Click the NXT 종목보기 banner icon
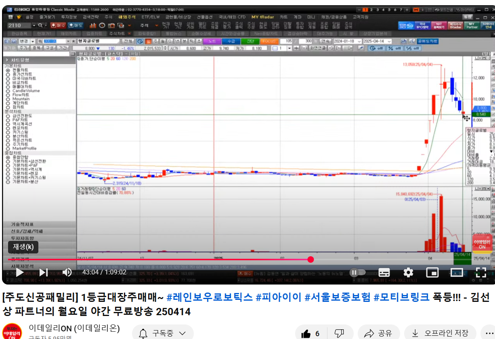 [x=438, y=25]
